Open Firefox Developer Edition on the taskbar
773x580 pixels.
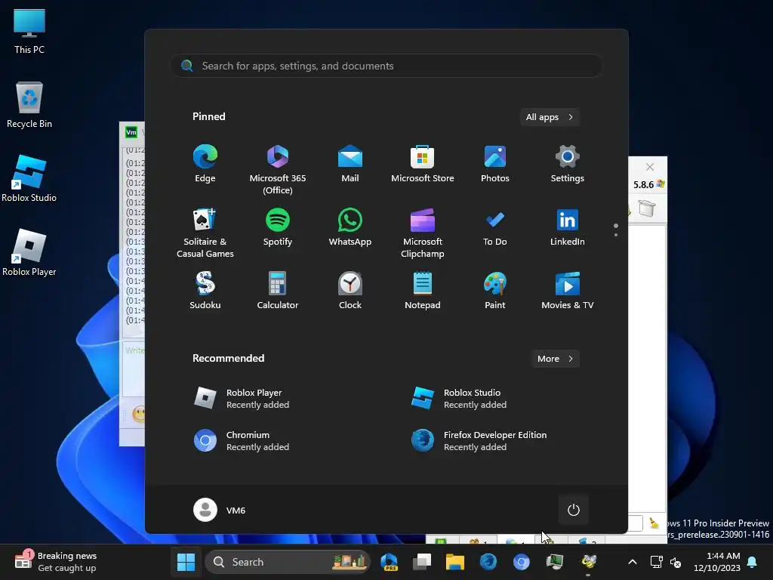(488, 562)
